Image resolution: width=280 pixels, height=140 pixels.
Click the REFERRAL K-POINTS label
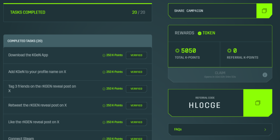pyautogui.click(x=243, y=57)
